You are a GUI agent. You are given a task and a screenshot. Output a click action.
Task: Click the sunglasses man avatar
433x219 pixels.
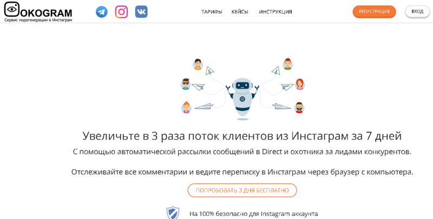(x=186, y=84)
